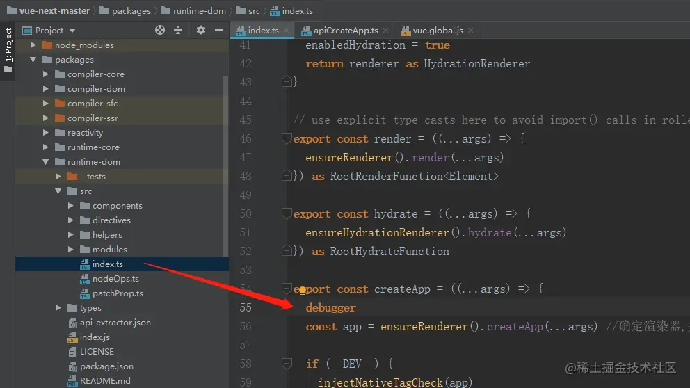
Task: Expand the __tests__ folder
Action: pyautogui.click(x=58, y=177)
